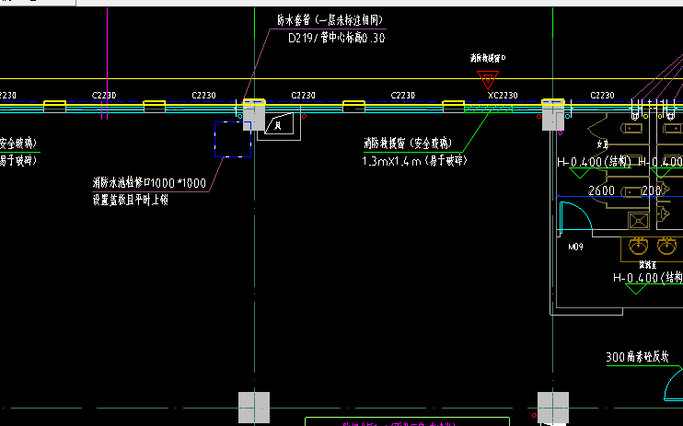This screenshot has width=683, height=426.
Task: Select the small 消防救援窗口 label above triangle
Action: tap(488, 57)
